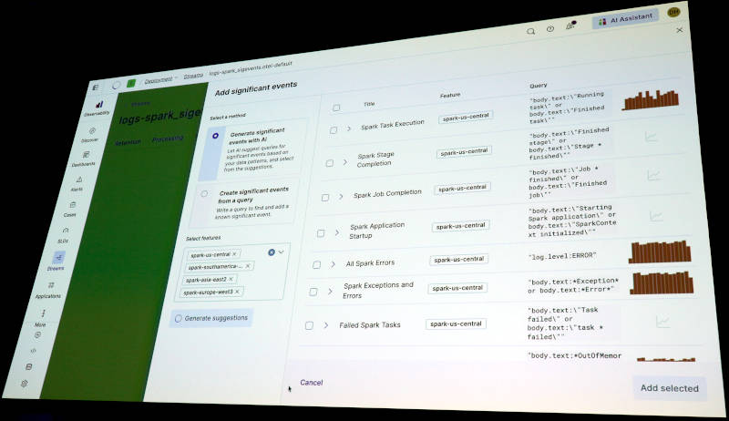Expand the Spark Task Execution row
The width and height of the screenshot is (729, 421).
click(349, 128)
